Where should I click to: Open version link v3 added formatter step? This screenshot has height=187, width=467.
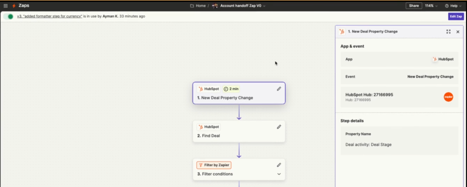tap(49, 16)
